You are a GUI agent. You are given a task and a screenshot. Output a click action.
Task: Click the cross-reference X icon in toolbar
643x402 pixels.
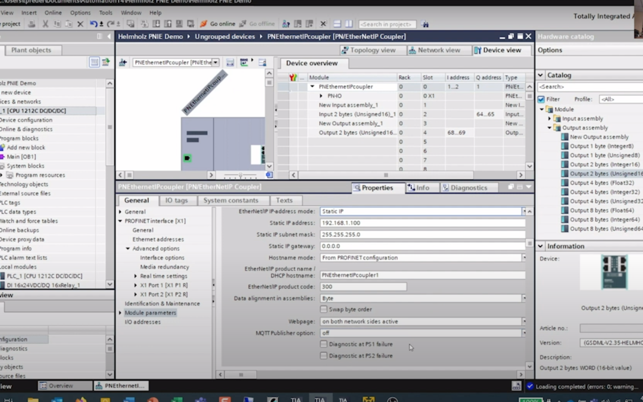(x=323, y=24)
